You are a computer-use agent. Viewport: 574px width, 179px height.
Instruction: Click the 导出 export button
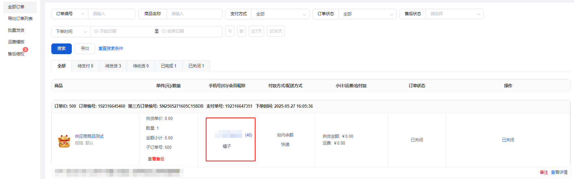[85, 49]
